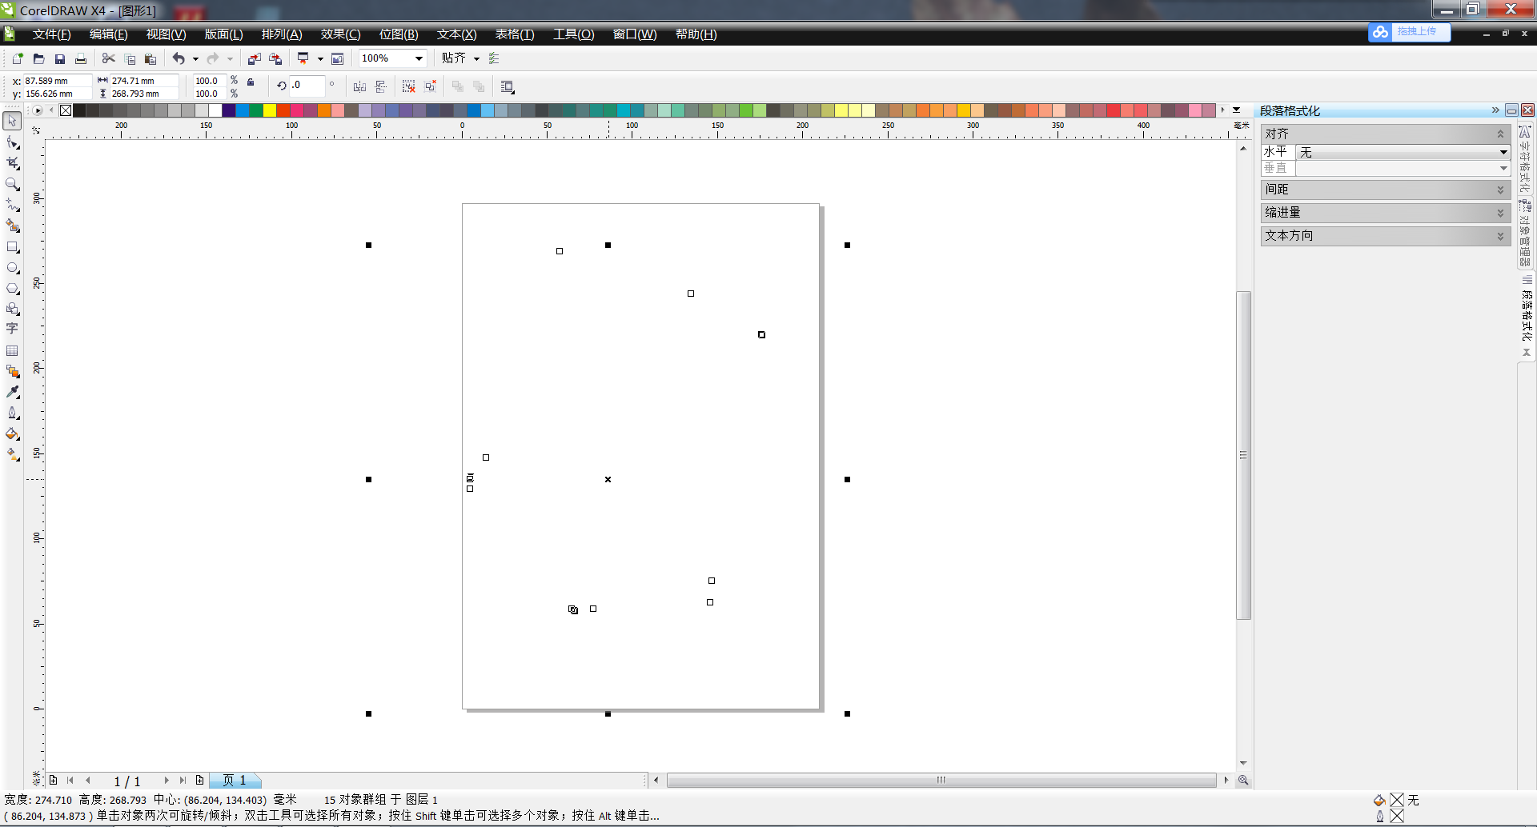Select the Pick tool in the toolbox
Image resolution: width=1537 pixels, height=827 pixels.
[12, 121]
